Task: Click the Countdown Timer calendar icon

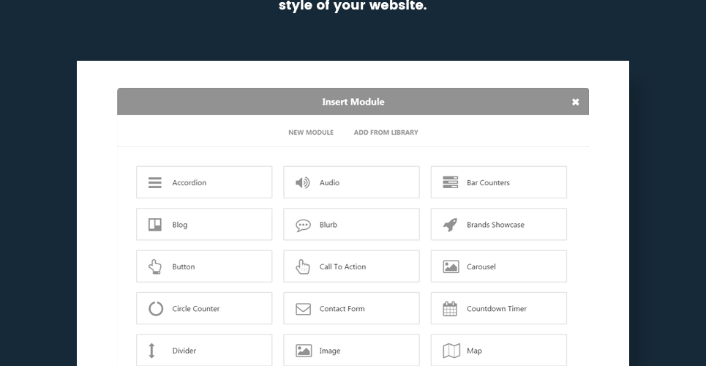Action: [x=451, y=309]
